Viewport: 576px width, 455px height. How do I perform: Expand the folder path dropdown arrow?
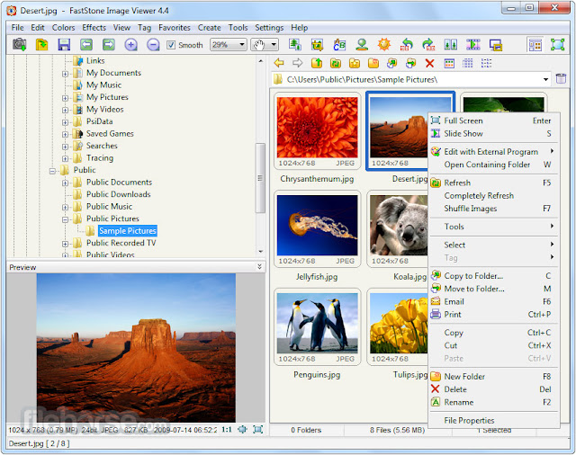[x=546, y=79]
